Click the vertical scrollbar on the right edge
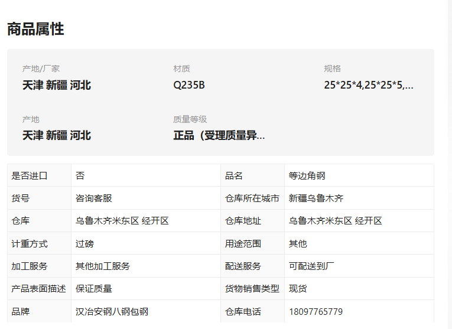Screen dimensions: 452x329 (x=450, y=164)
